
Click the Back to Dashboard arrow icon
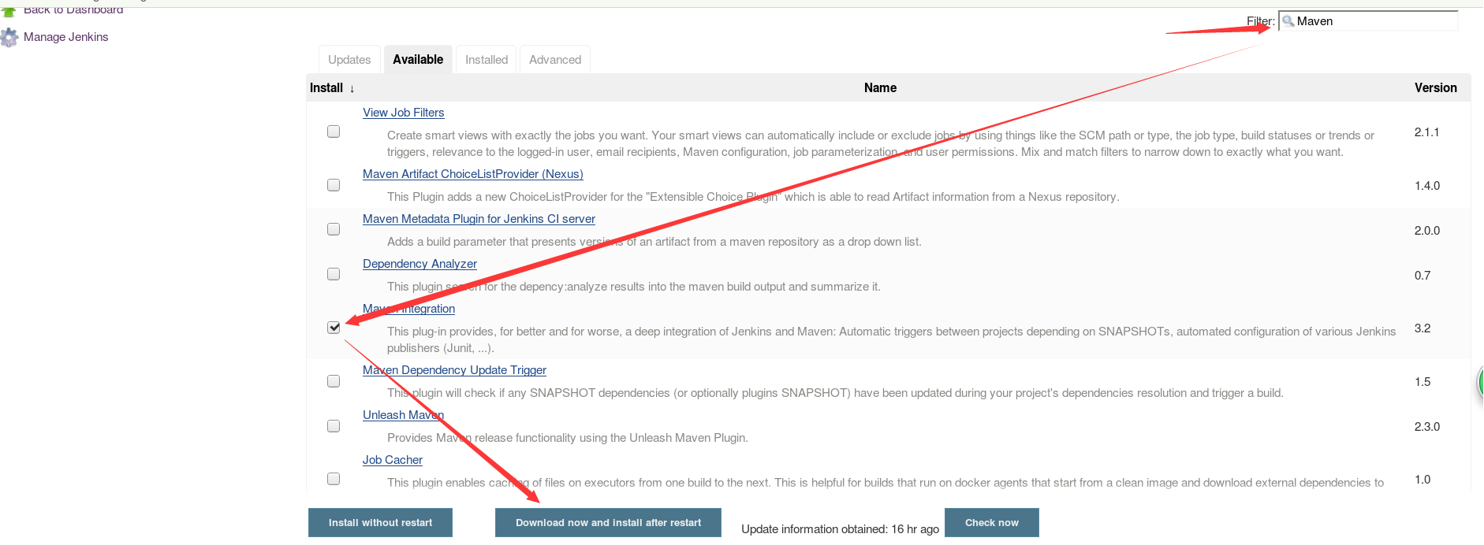pyautogui.click(x=9, y=11)
